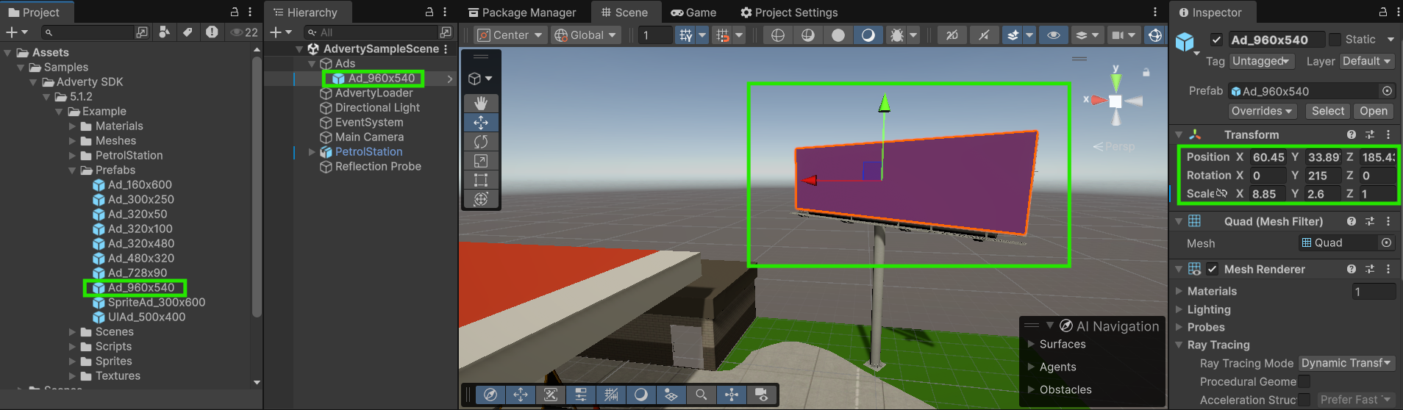The height and width of the screenshot is (410, 1403).
Task: Expand the PetrolStation object in Hierarchy
Action: (x=312, y=152)
